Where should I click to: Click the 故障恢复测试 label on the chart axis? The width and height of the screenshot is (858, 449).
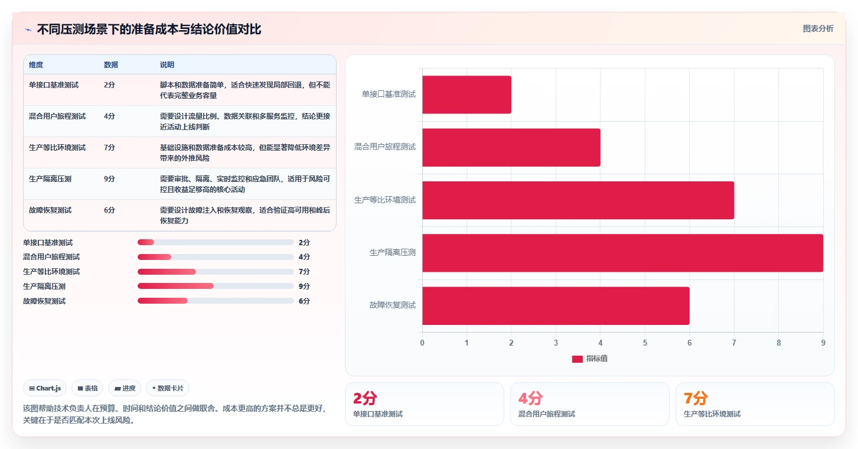[x=393, y=305]
